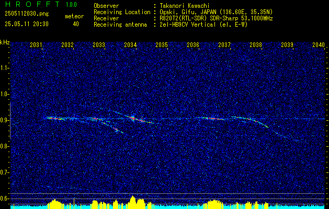Click the 2034 time axis label
Viewport: 329px width, 209px height.
click(x=130, y=45)
